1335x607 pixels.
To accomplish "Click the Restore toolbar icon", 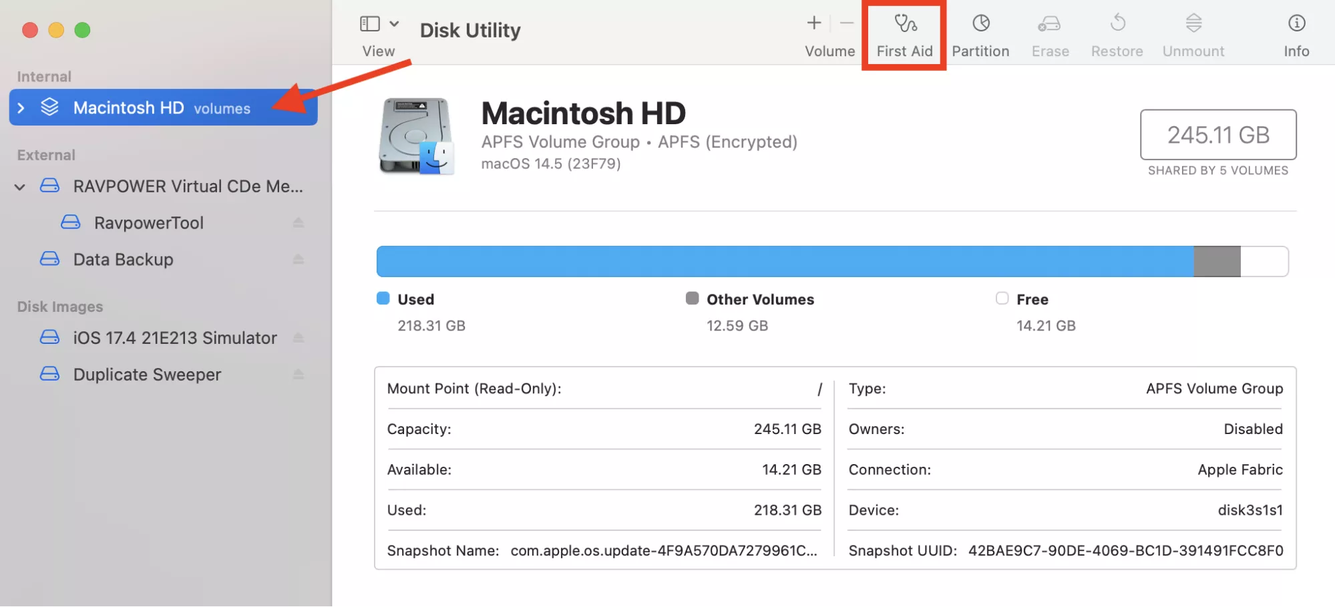I will pyautogui.click(x=1116, y=31).
